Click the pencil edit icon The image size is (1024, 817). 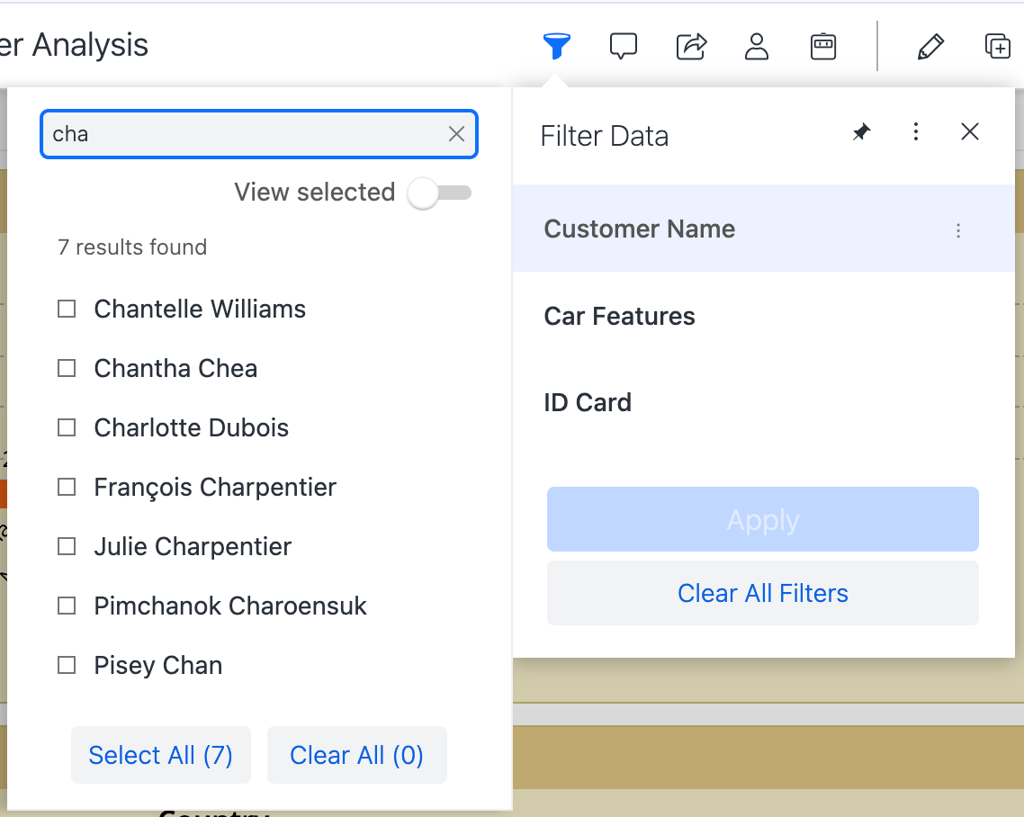tap(930, 46)
